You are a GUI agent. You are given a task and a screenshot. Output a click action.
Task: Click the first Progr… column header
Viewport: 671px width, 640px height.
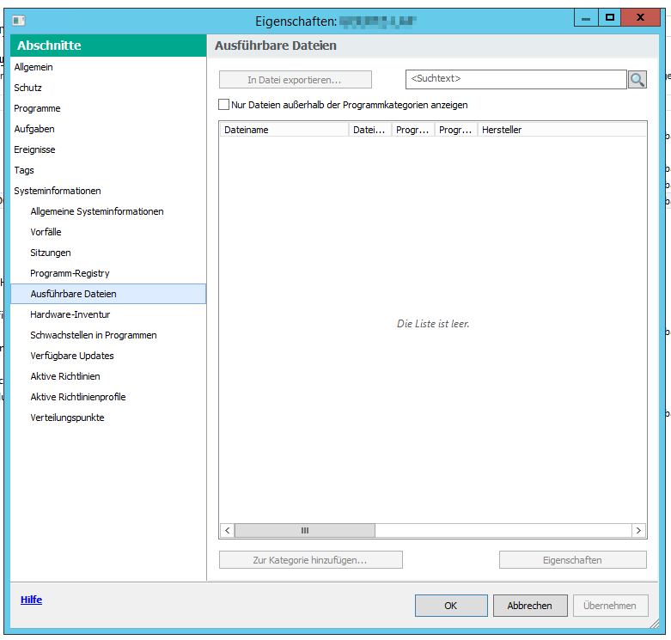pyautogui.click(x=413, y=130)
